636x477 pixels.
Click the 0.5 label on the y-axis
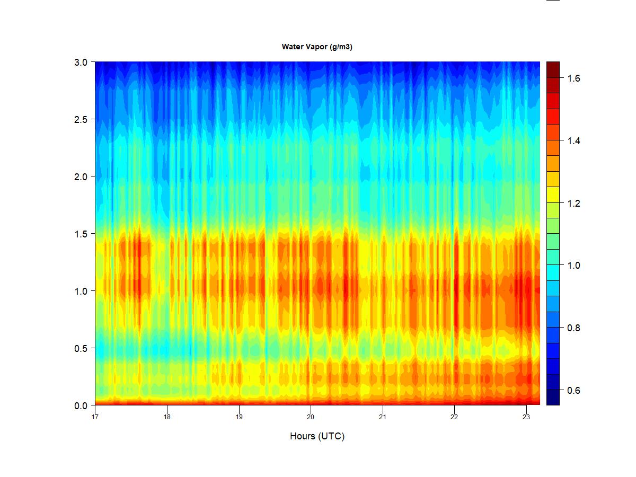point(80,348)
